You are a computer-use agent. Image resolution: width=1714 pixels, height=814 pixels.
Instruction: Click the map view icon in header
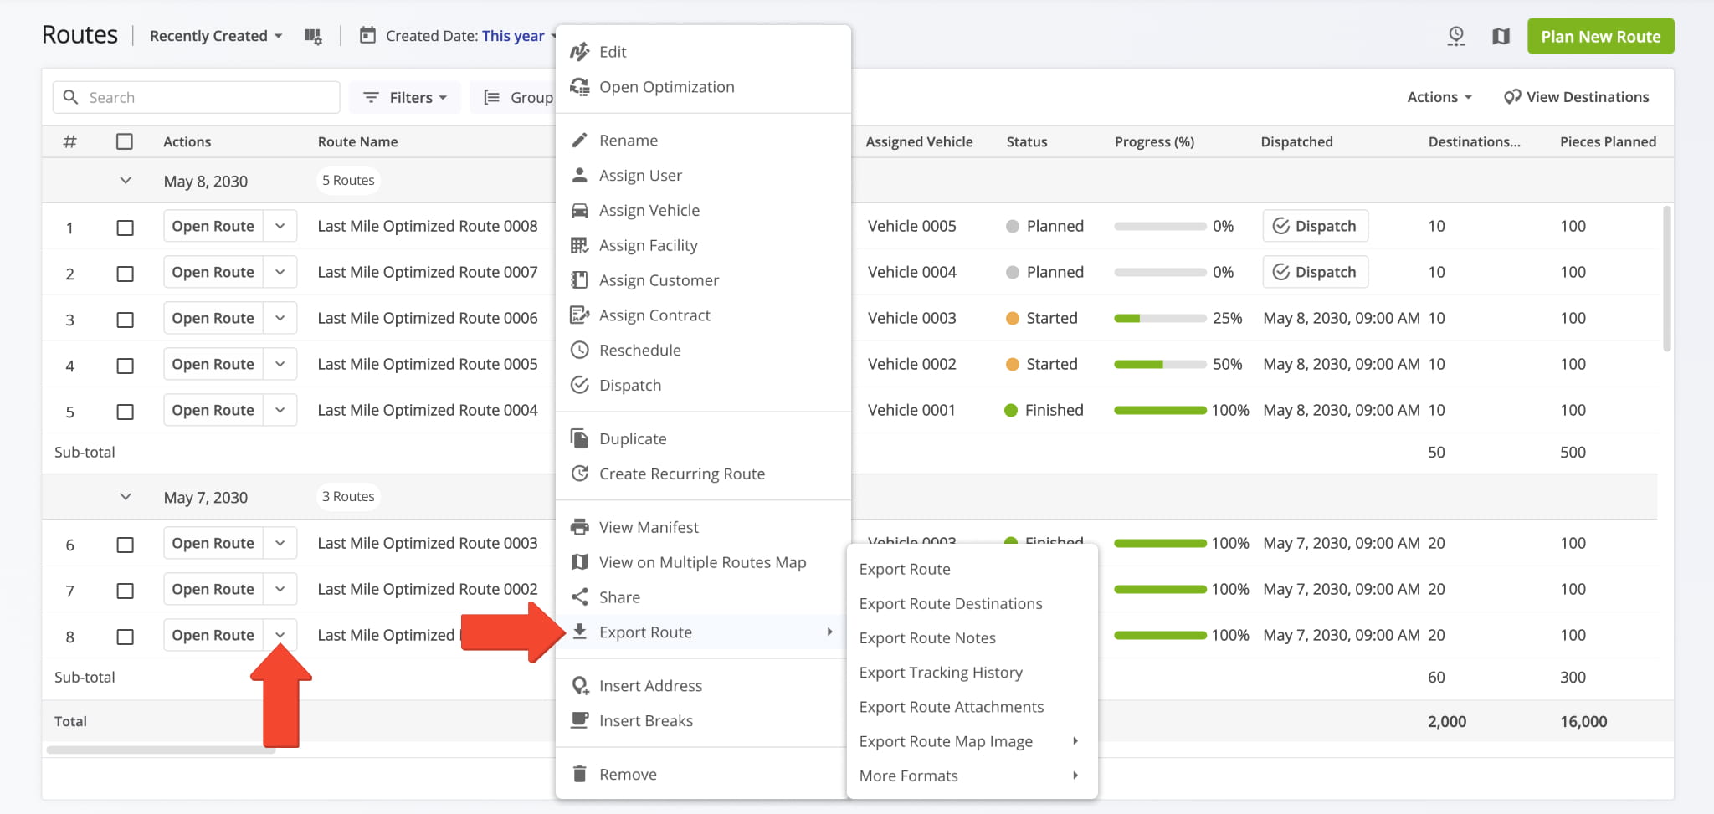pyautogui.click(x=1501, y=36)
